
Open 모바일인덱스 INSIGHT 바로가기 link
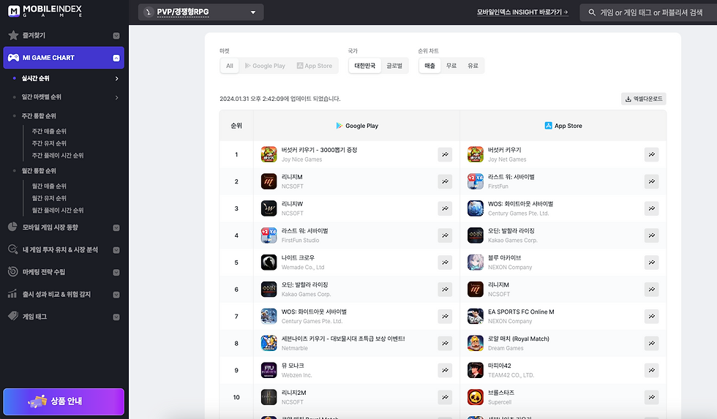point(522,12)
